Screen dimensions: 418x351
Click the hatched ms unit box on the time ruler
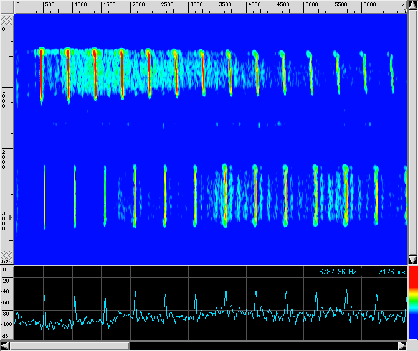tap(7, 261)
